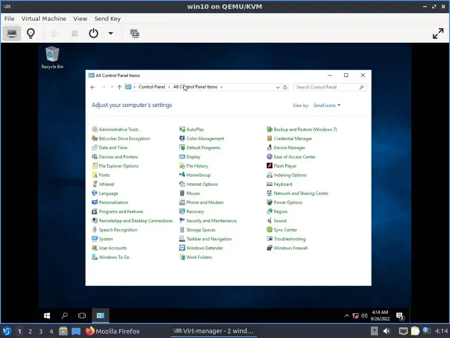Open Windows volume speaker tray icon
The height and width of the screenshot is (338, 450).
(x=364, y=316)
